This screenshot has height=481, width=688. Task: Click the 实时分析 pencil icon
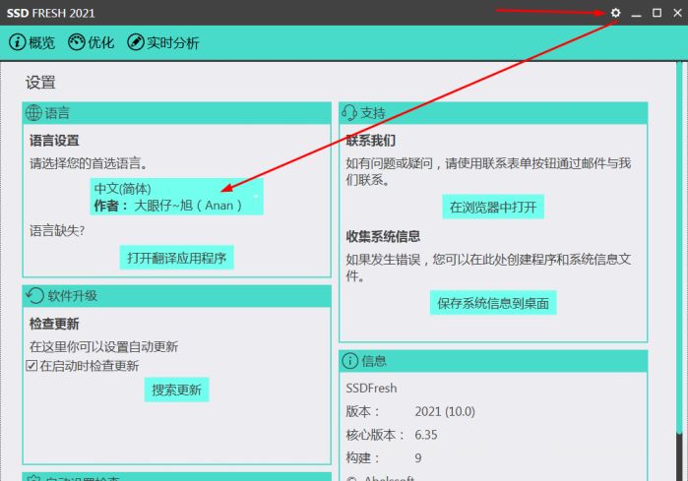[x=135, y=42]
